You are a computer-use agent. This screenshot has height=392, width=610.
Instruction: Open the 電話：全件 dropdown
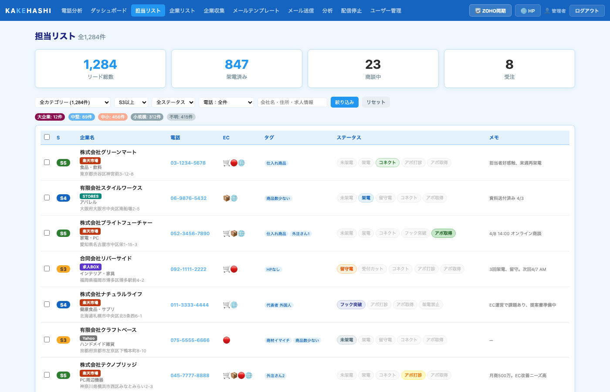(x=227, y=102)
